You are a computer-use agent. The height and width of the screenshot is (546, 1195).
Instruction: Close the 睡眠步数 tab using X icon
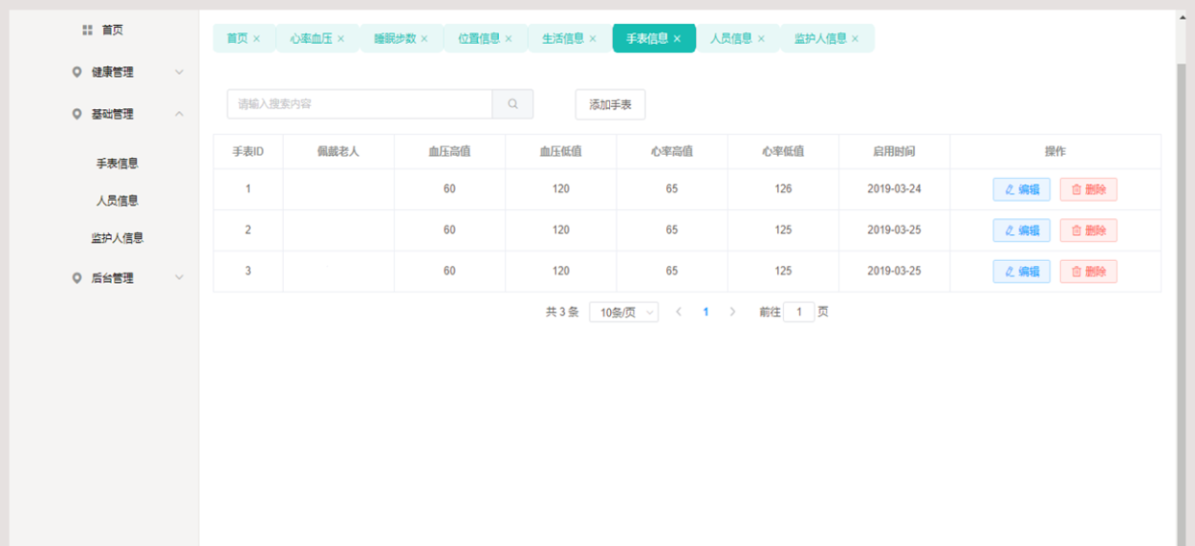click(424, 39)
